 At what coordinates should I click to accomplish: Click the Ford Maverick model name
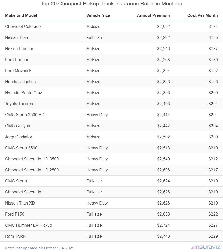coord(18,71)
